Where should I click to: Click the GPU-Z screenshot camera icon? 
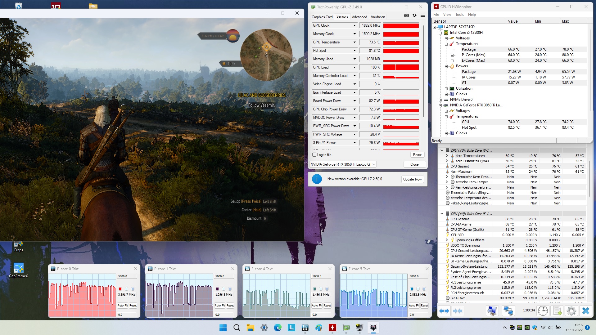pos(407,16)
